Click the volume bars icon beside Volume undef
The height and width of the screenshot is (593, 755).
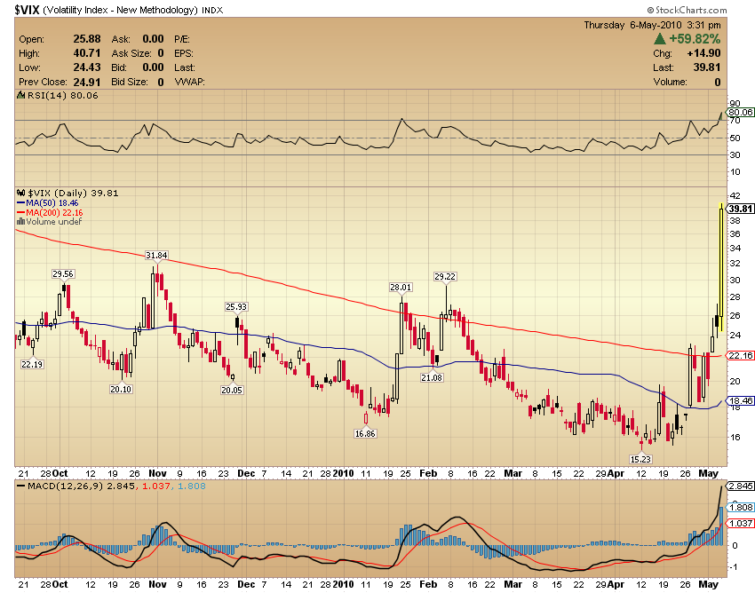[x=20, y=221]
